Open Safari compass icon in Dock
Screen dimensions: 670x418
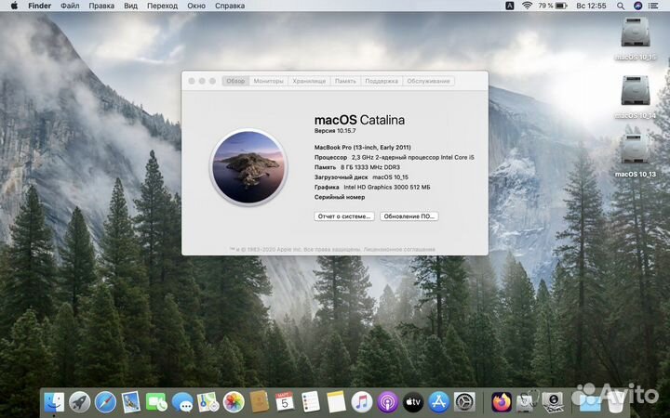105,402
